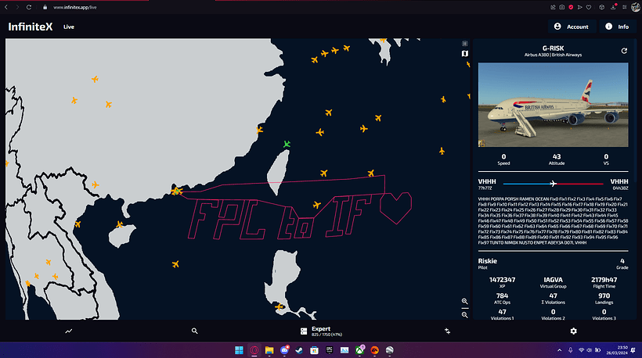Select the aircraft inside the FPL to IF drawing
This screenshot has width=642, height=358.
(316, 205)
